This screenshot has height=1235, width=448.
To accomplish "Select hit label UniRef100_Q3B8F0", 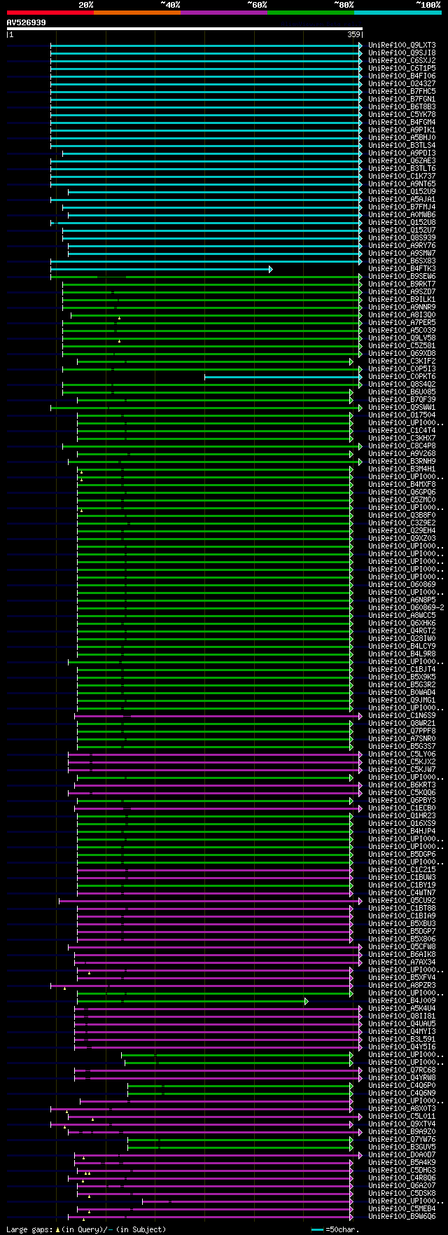I will [x=402, y=516].
